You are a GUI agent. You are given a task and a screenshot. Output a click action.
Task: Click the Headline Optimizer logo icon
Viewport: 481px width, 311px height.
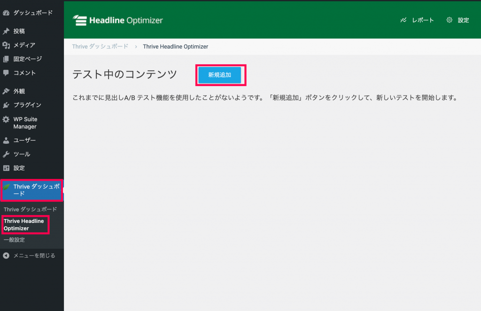pos(80,20)
